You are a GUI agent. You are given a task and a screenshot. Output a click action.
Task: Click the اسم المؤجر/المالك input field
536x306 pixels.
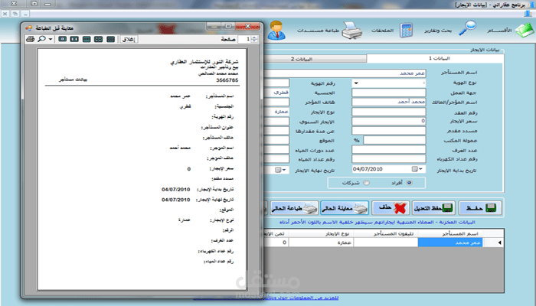pos(389,102)
